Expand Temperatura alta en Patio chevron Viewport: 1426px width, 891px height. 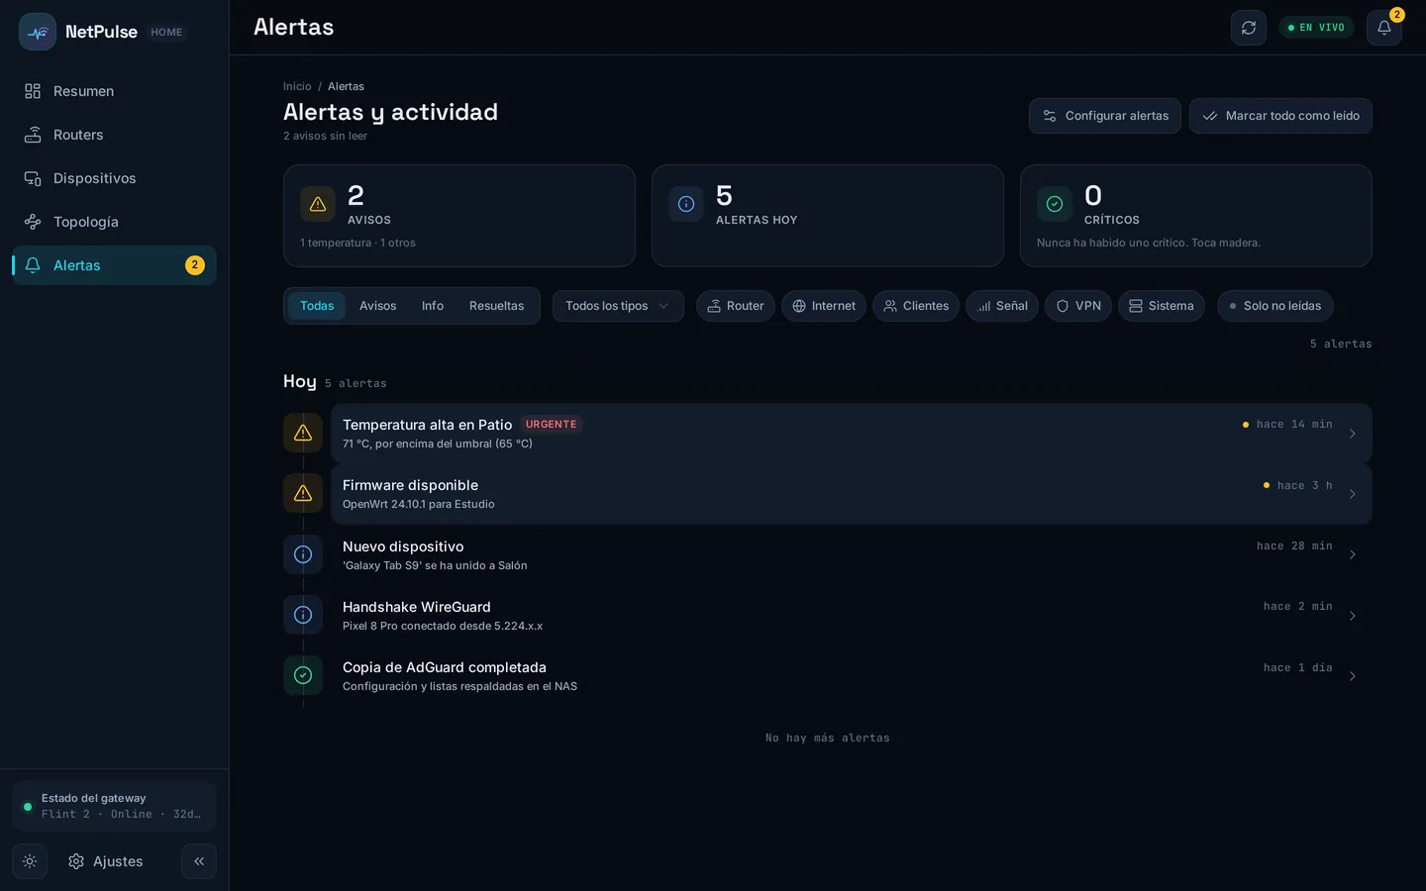[x=1352, y=434]
